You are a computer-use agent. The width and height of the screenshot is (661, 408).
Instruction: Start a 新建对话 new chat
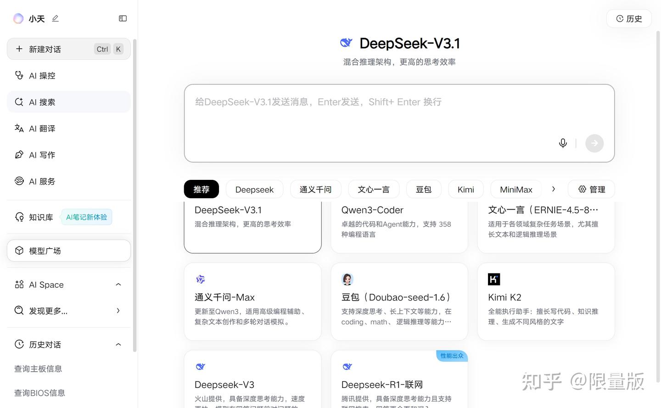[69, 49]
